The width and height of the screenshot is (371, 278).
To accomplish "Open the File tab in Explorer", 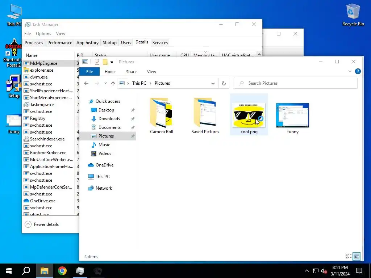I will (x=89, y=72).
